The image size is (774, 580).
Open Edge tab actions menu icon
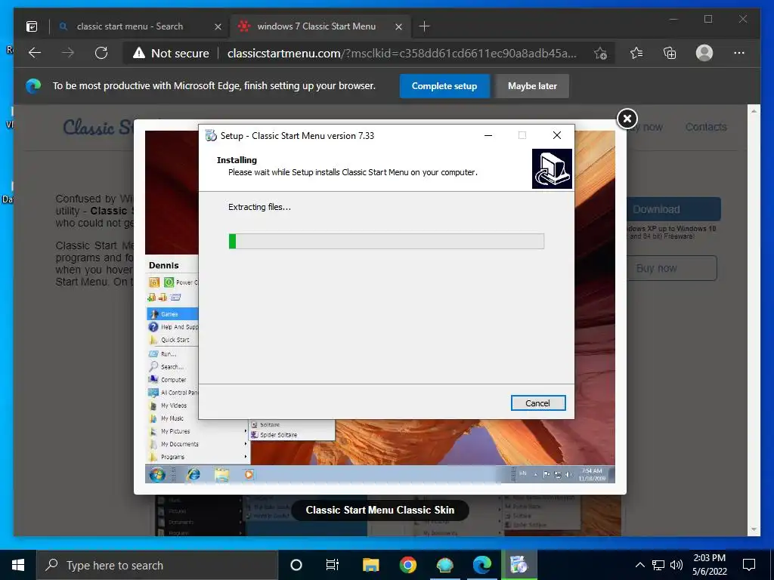coord(32,26)
